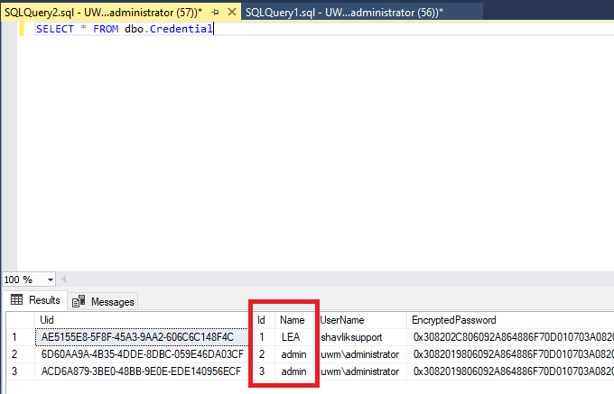The height and width of the screenshot is (394, 614).
Task: Click uwm\administrator cell in row 3
Action: tap(362, 371)
